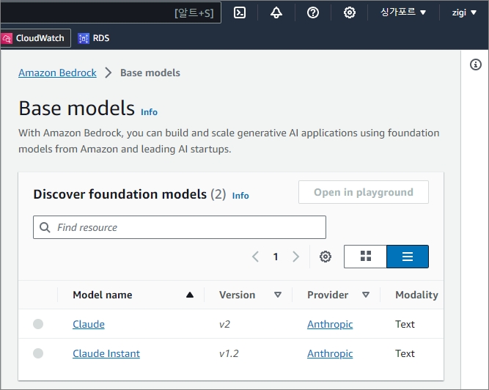This screenshot has width=489, height=390.
Task: Open Anthropic provider link in Claude Instant row
Action: [x=330, y=353]
